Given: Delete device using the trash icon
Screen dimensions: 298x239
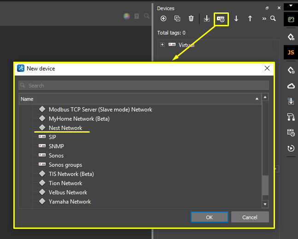Looking at the screenshot, I should pos(191,19).
